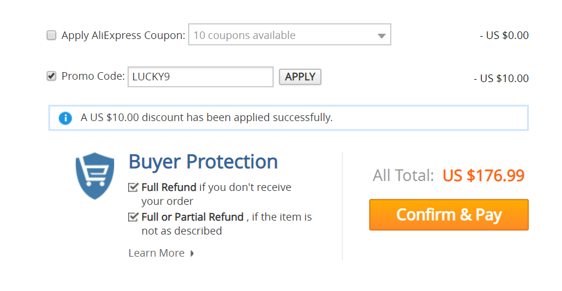This screenshot has height=291, width=562.
Task: Click the discount applied successfully message
Action: 207,118
